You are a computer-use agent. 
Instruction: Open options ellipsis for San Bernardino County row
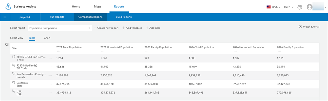[x=50, y=76]
